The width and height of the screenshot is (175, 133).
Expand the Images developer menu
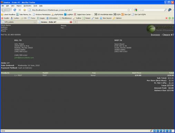point(41,18)
